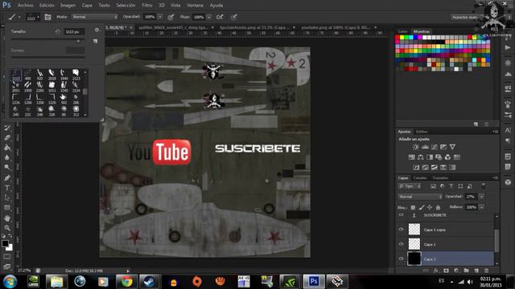Switch to the Canales tab
This screenshot has height=289, width=515.
point(420,178)
